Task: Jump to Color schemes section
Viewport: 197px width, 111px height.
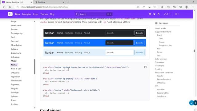Action: [x=161, y=59]
